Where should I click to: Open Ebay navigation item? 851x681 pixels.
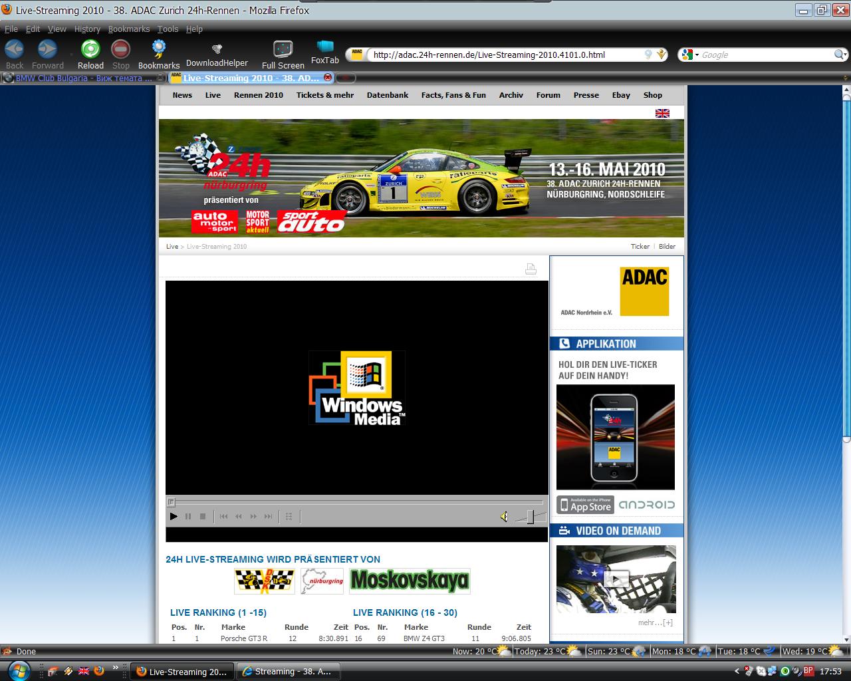click(621, 95)
